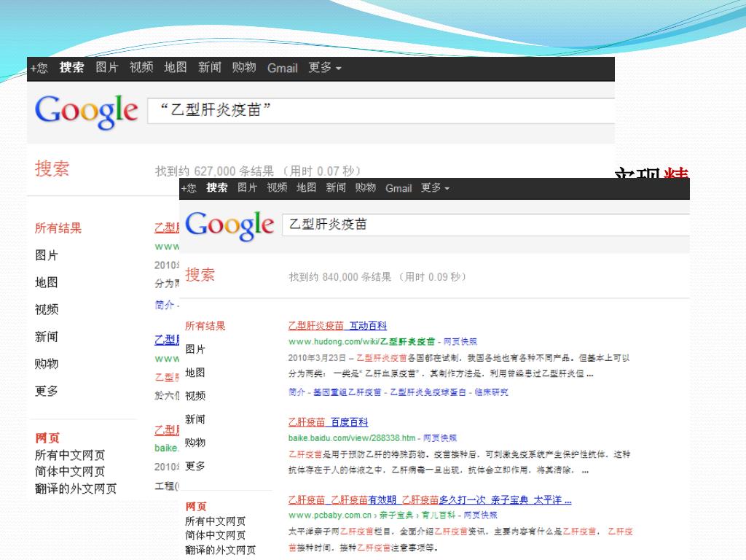Filter by 视频 in the back window sidebar
The image size is (746, 560).
click(47, 309)
